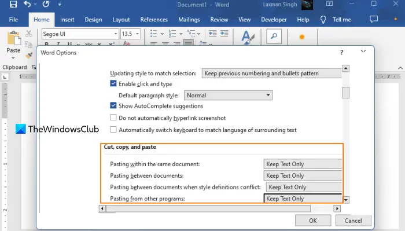Click the tab selector on the ruler

[5, 77]
